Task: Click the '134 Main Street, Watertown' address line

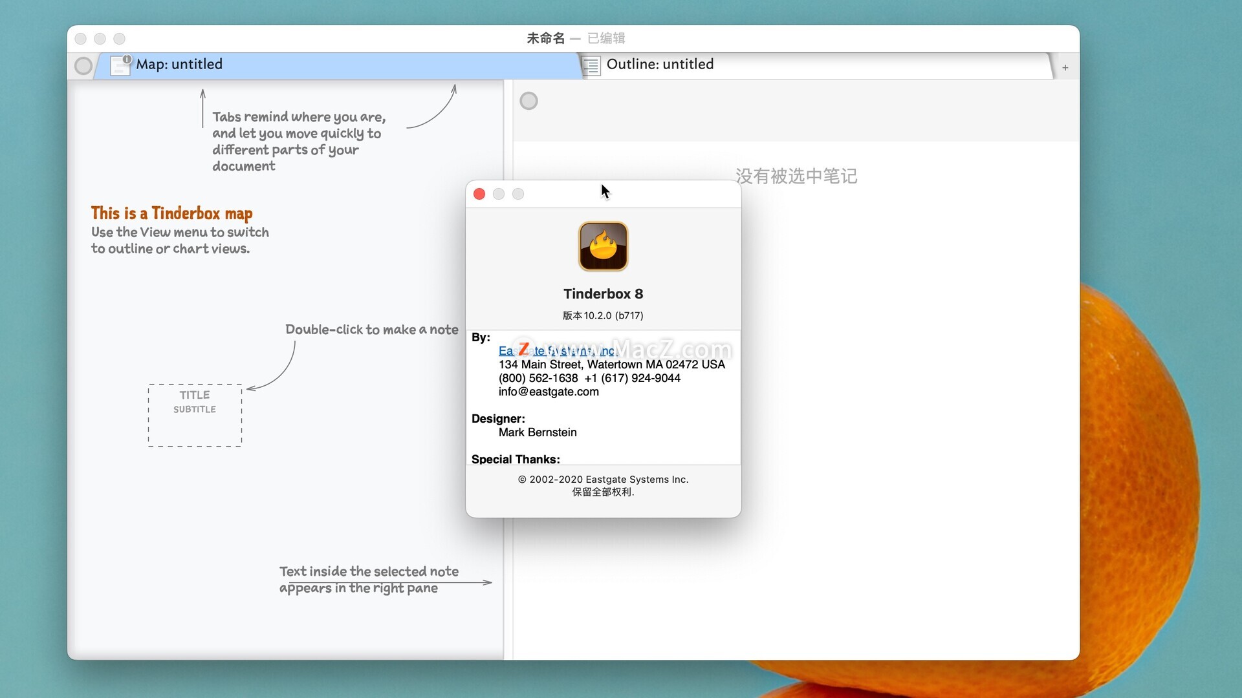Action: (x=611, y=365)
